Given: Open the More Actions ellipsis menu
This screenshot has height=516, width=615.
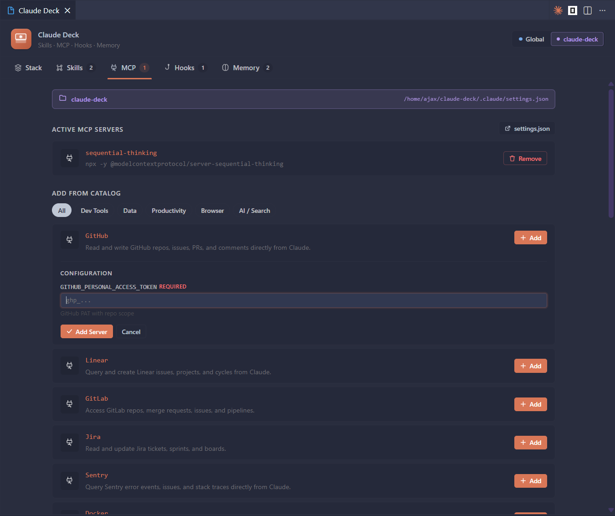Looking at the screenshot, I should click(602, 10).
